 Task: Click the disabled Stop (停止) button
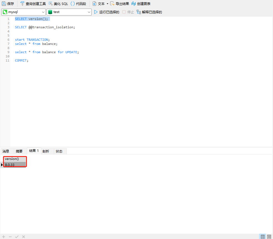[x=128, y=12]
